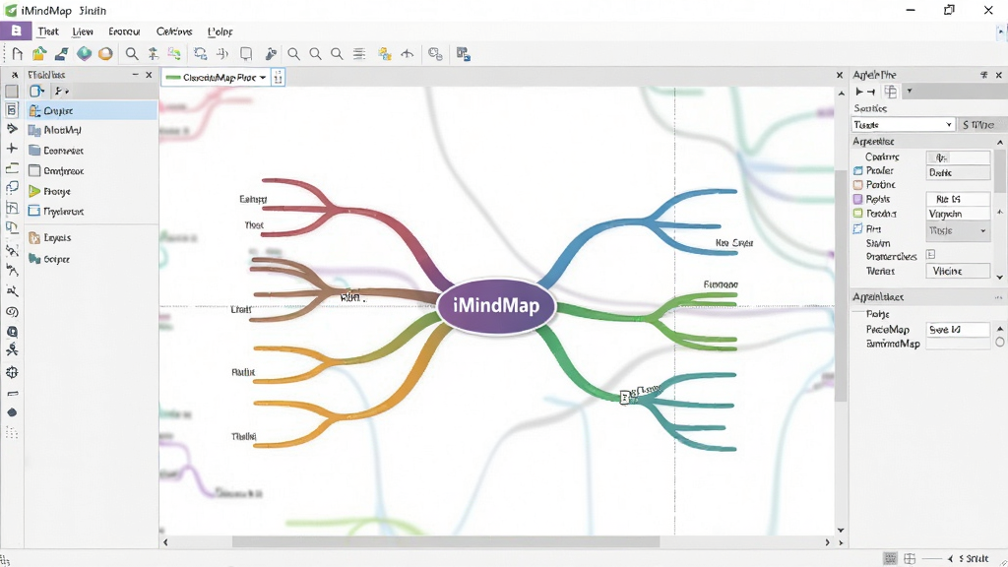Screen dimensions: 1008x567
Task: Open the Tleat menu
Action: click(47, 31)
